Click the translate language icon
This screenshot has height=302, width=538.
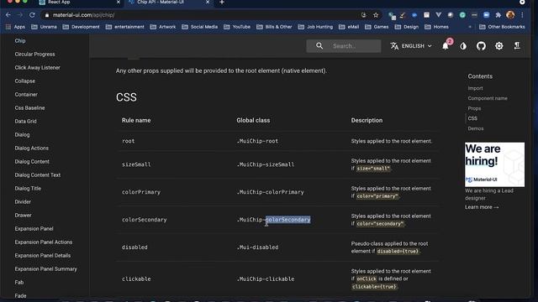point(394,46)
